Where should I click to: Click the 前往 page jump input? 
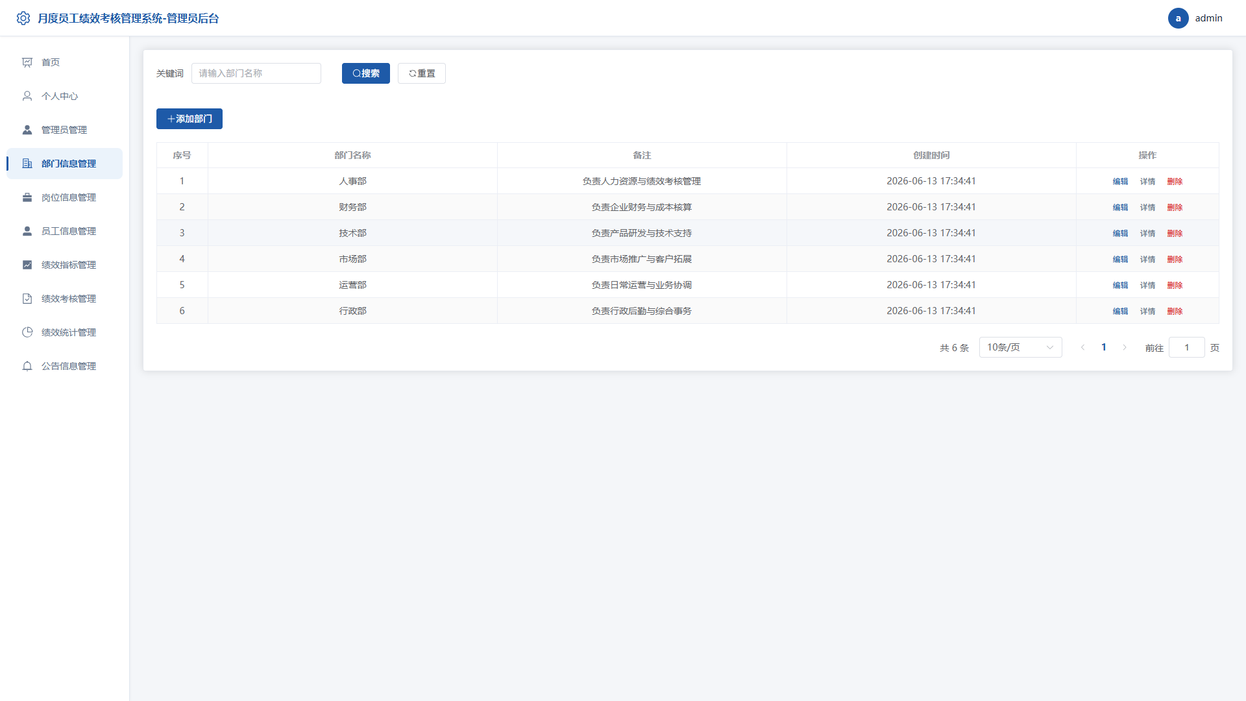(1186, 347)
